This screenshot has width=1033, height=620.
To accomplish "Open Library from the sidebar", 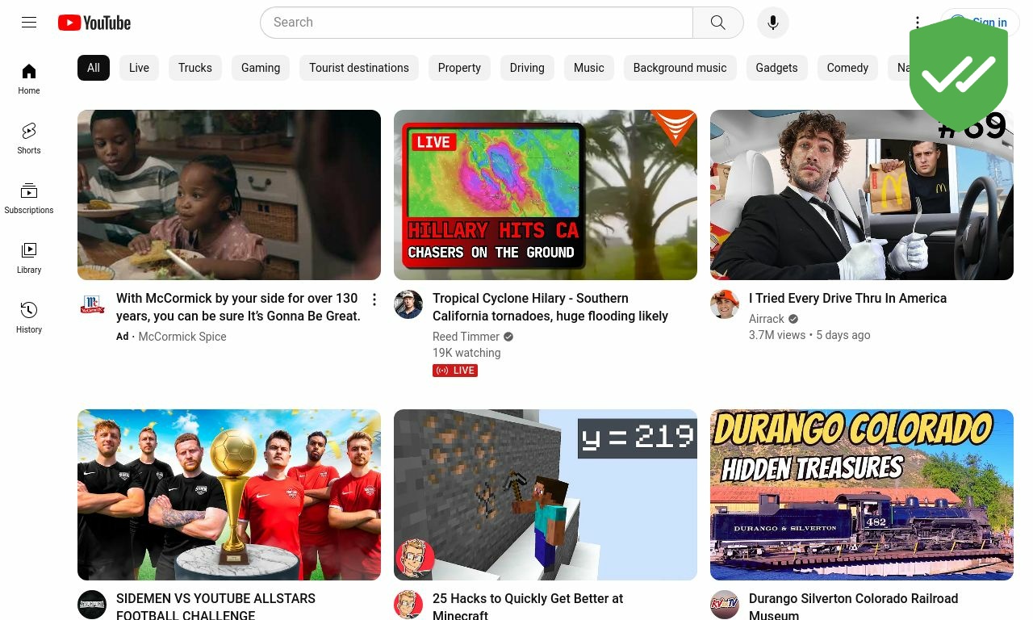I will [x=29, y=259].
